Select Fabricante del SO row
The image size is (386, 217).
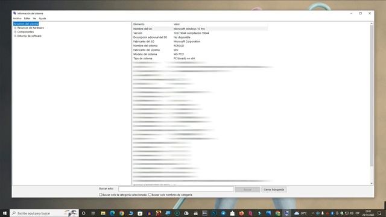click(200, 42)
